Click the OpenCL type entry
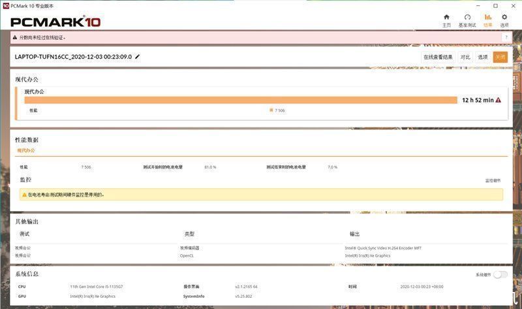This screenshot has height=309, width=522. point(187,255)
